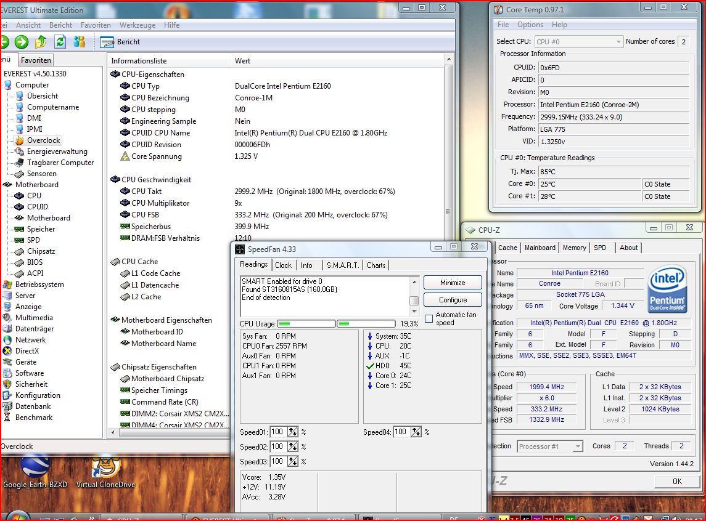The width and height of the screenshot is (706, 521).
Task: Click the Speed03 spinner arrows
Action: click(x=293, y=462)
